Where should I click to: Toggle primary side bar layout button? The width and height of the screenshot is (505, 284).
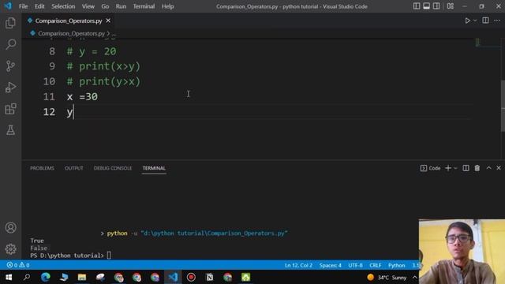point(417,6)
